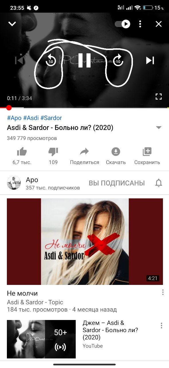Open options menu for Не молчи video
Screen dimensions: 169x368
pyautogui.click(x=163, y=292)
